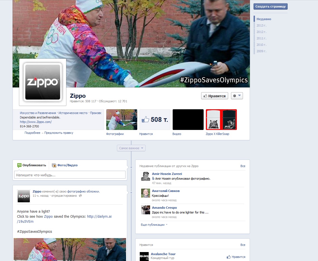Click the thumbs-up icon in the 508 т. tile
The image size is (318, 261).
(145, 119)
